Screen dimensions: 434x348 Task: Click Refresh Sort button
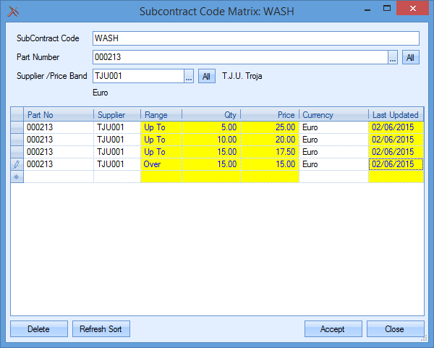pyautogui.click(x=101, y=329)
